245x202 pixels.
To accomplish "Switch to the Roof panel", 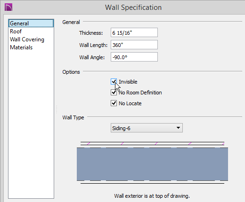I will [16, 31].
